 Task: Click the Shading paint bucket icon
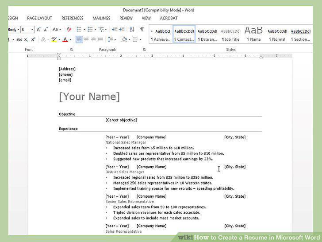coord(124,39)
